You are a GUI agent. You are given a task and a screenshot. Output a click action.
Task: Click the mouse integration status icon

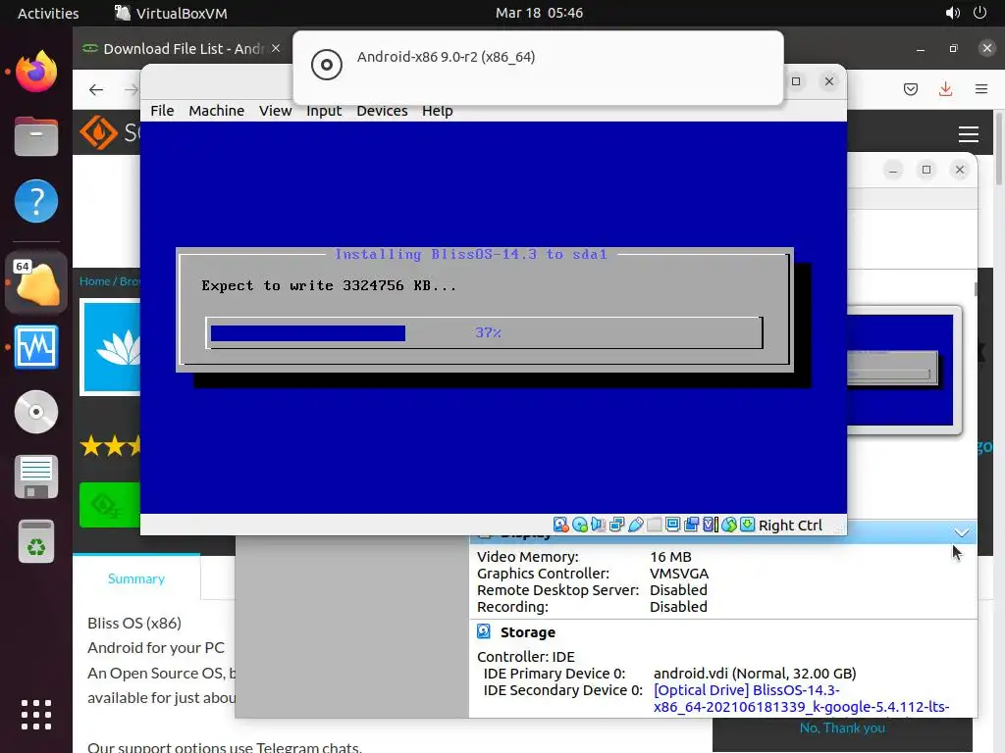pos(729,526)
